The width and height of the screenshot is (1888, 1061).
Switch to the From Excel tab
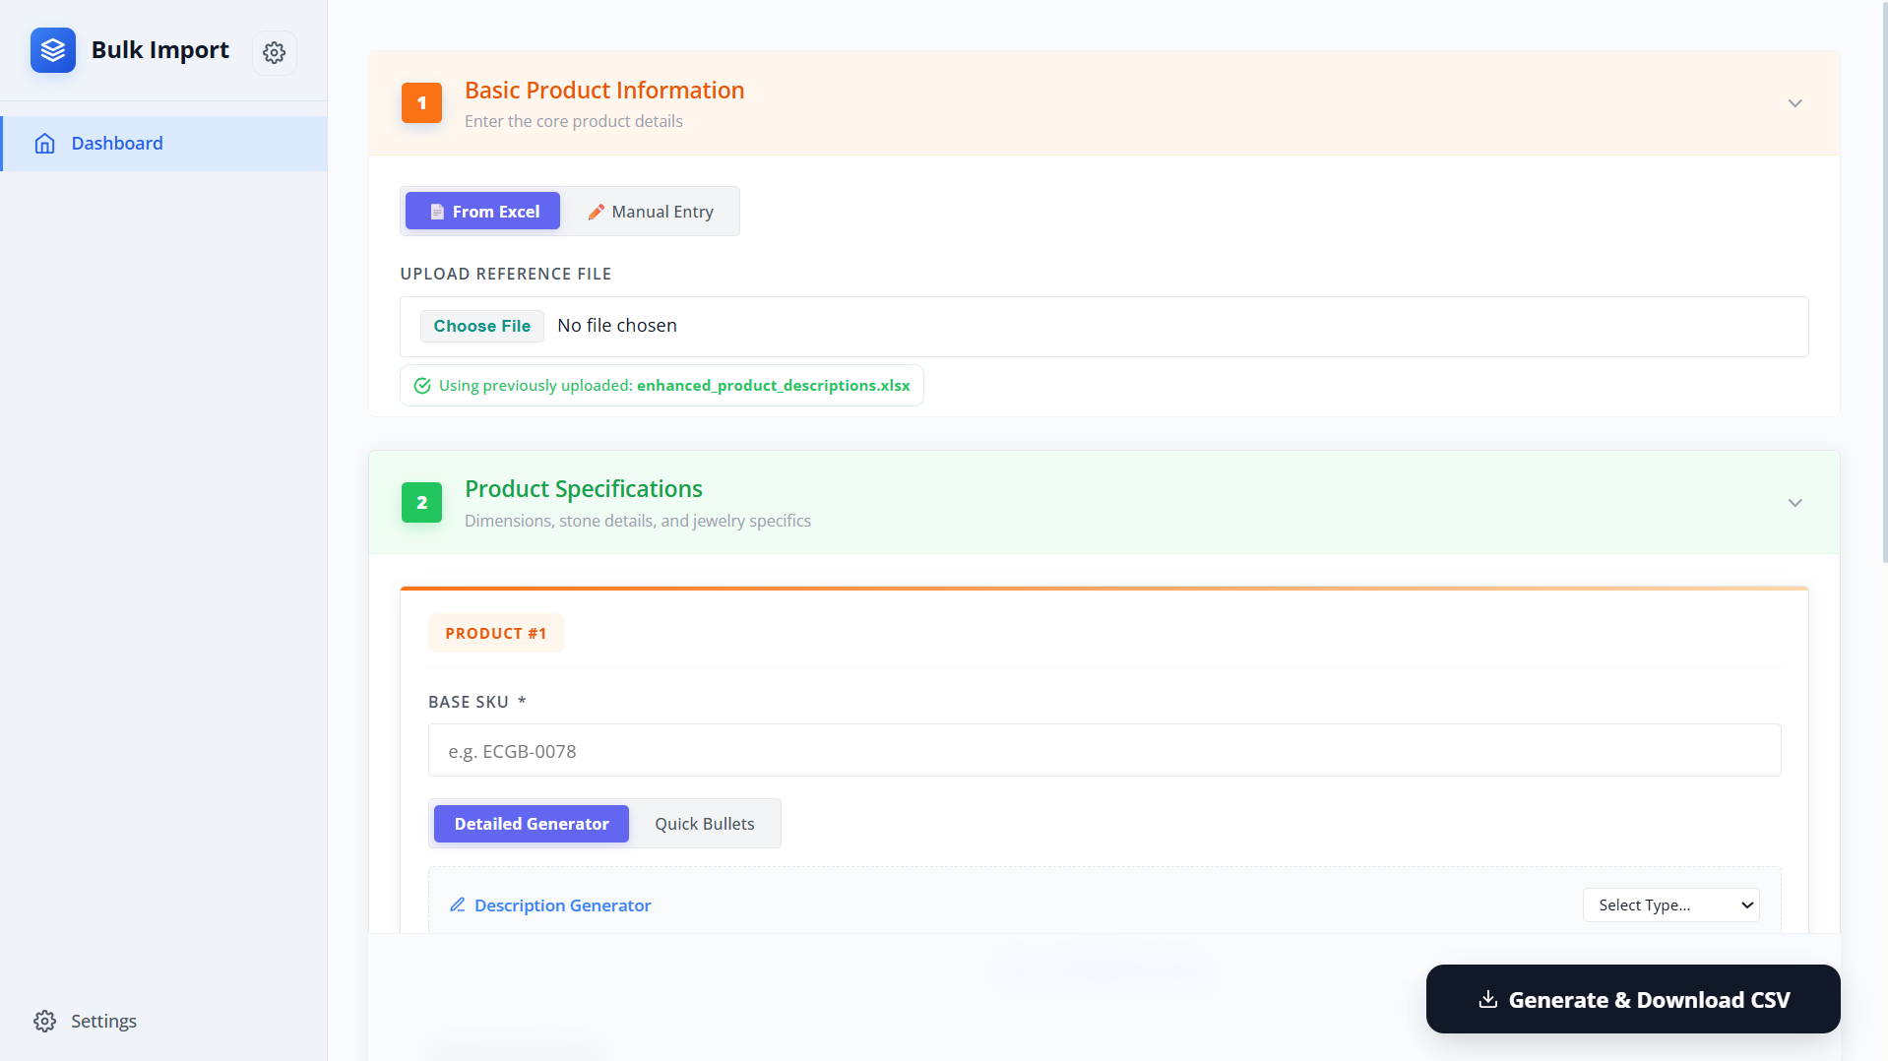[x=481, y=211]
